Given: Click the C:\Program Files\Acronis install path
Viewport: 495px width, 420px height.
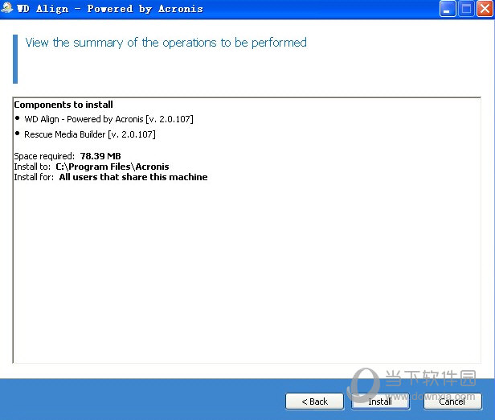Looking at the screenshot, I should tap(112, 167).
